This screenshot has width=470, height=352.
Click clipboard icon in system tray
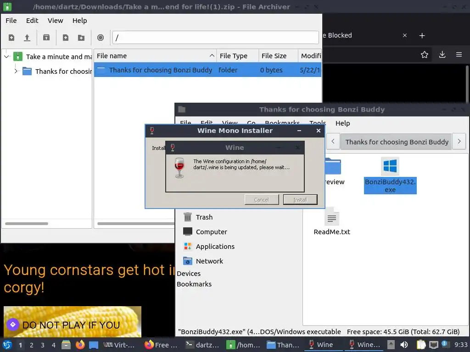[421, 345]
